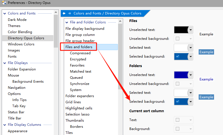223x135 pixels.
Task: Select Borders under Thumbnails
Action: 76,126
